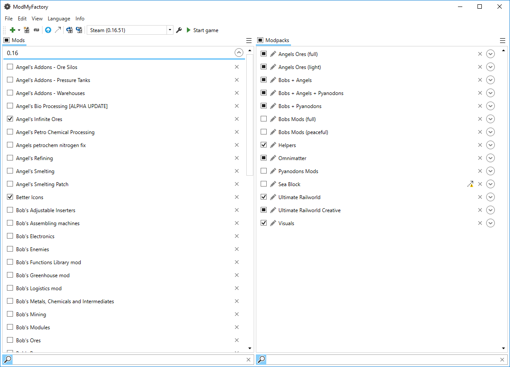Open the Info menu
Screen dimensions: 510x367
pos(80,19)
